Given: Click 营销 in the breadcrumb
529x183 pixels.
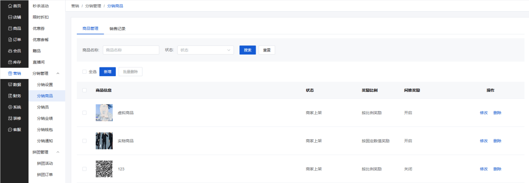Looking at the screenshot, I should coord(75,6).
